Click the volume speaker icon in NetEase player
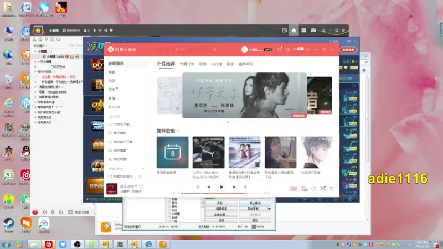The width and height of the screenshot is (443, 249). point(313,189)
